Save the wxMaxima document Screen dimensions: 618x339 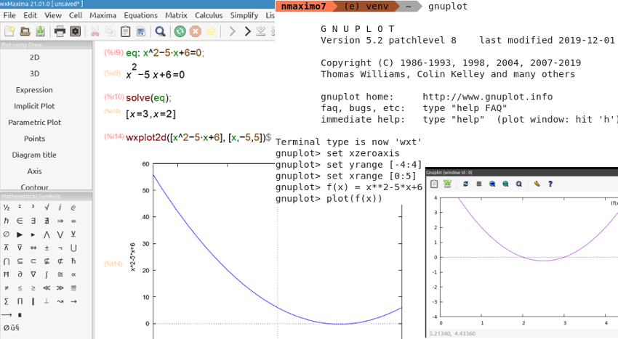[x=40, y=31]
